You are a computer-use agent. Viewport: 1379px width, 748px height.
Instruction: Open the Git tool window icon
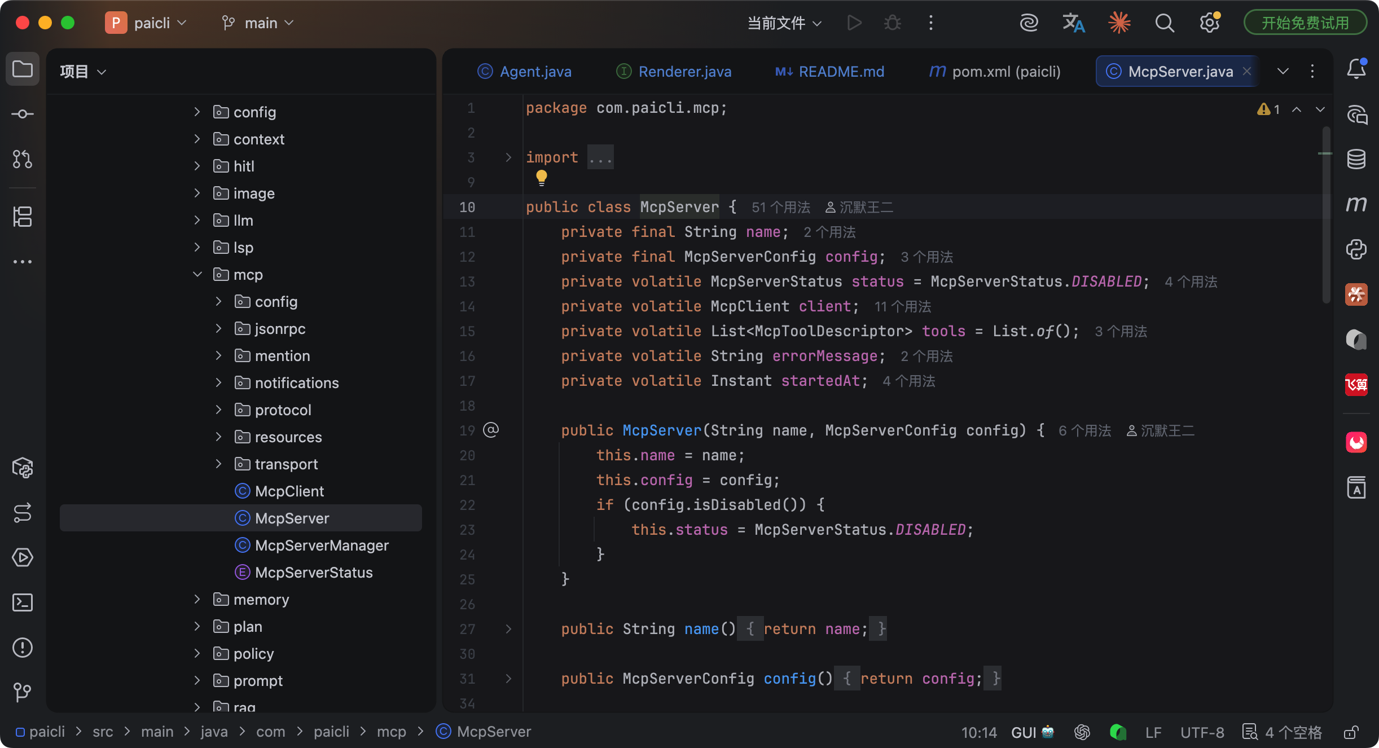coord(23,692)
